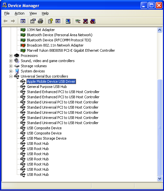Click Scan for hardware changes icon
The image size is (164, 191).
(68, 21)
